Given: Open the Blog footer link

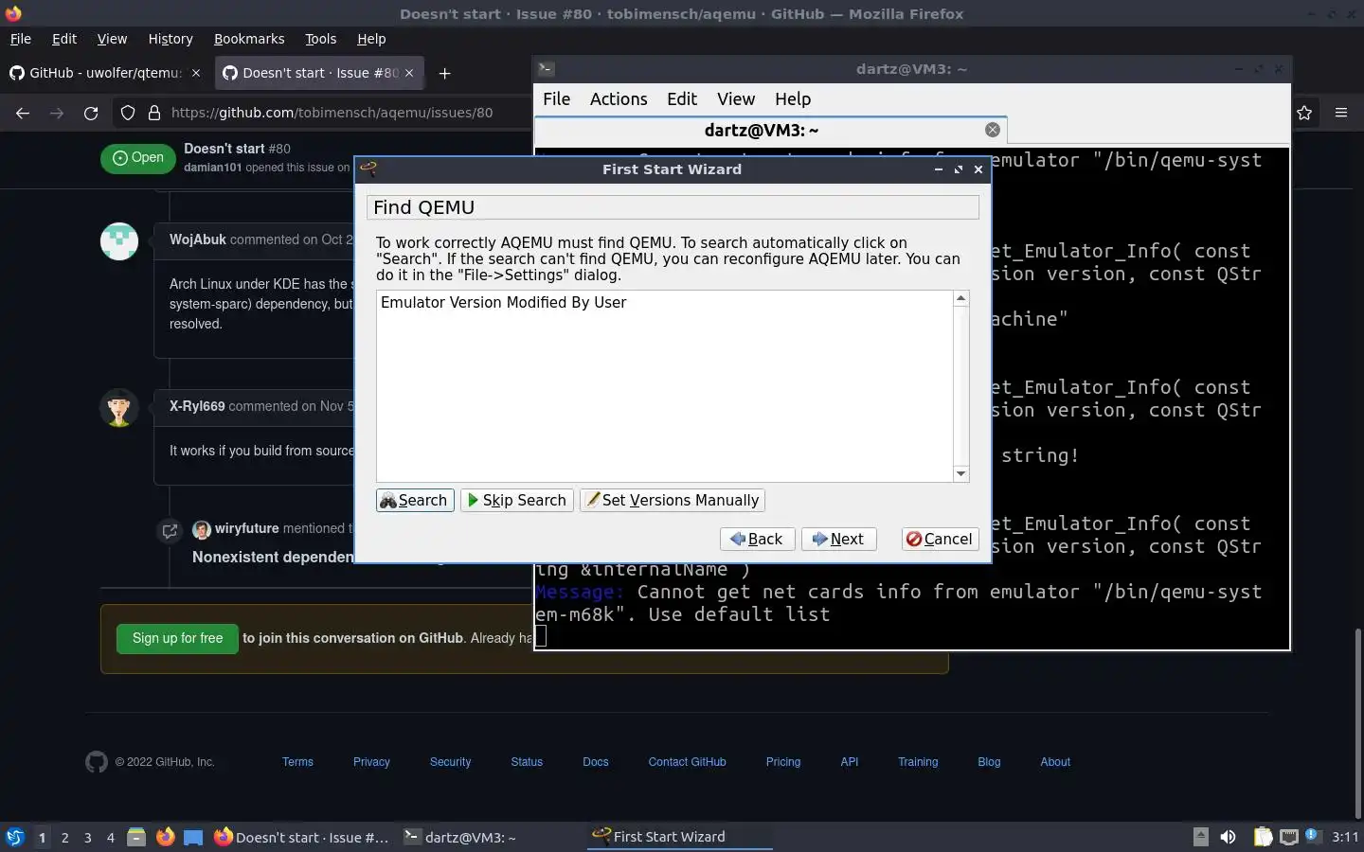Looking at the screenshot, I should [989, 762].
